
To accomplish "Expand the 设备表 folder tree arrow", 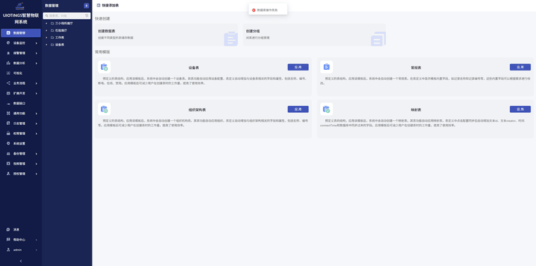I will pos(47,44).
